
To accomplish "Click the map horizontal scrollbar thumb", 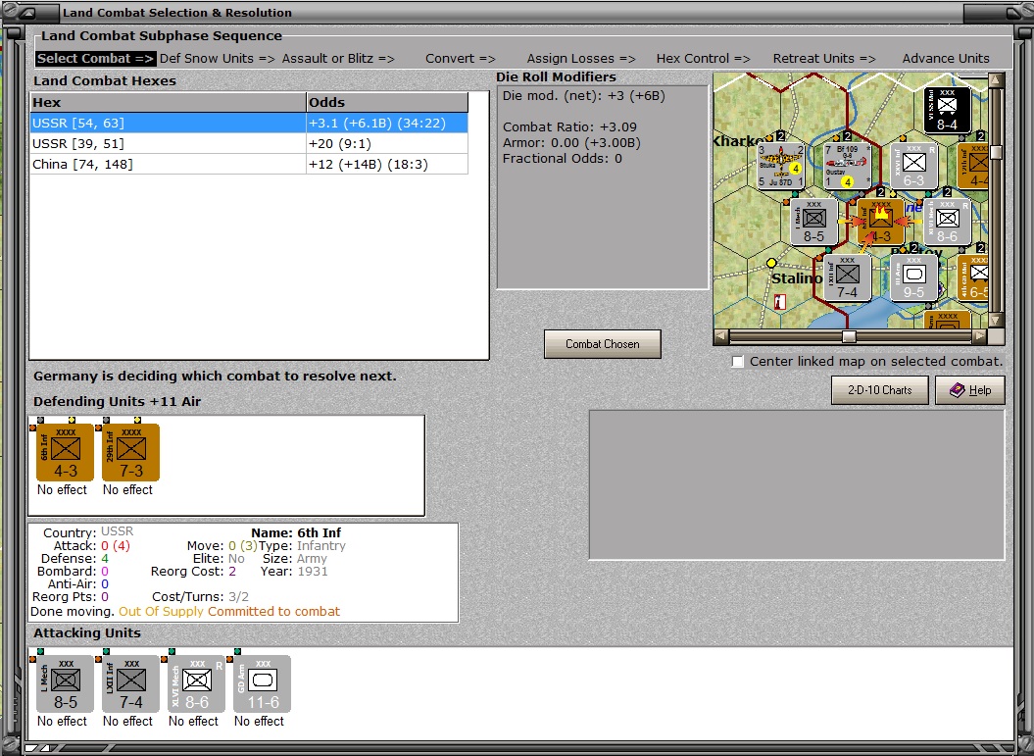I will tap(849, 336).
